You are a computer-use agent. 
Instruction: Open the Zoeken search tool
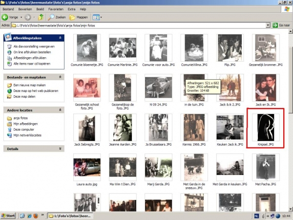click(x=57, y=17)
